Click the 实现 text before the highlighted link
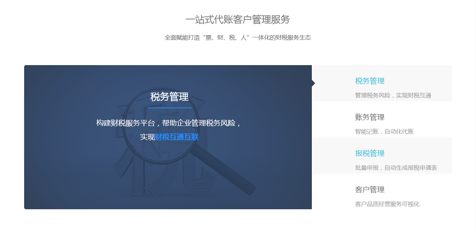This screenshot has width=476, height=229. [147, 137]
